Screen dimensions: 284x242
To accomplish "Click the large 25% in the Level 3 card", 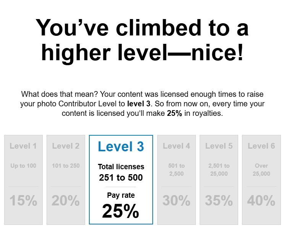I will (121, 211).
